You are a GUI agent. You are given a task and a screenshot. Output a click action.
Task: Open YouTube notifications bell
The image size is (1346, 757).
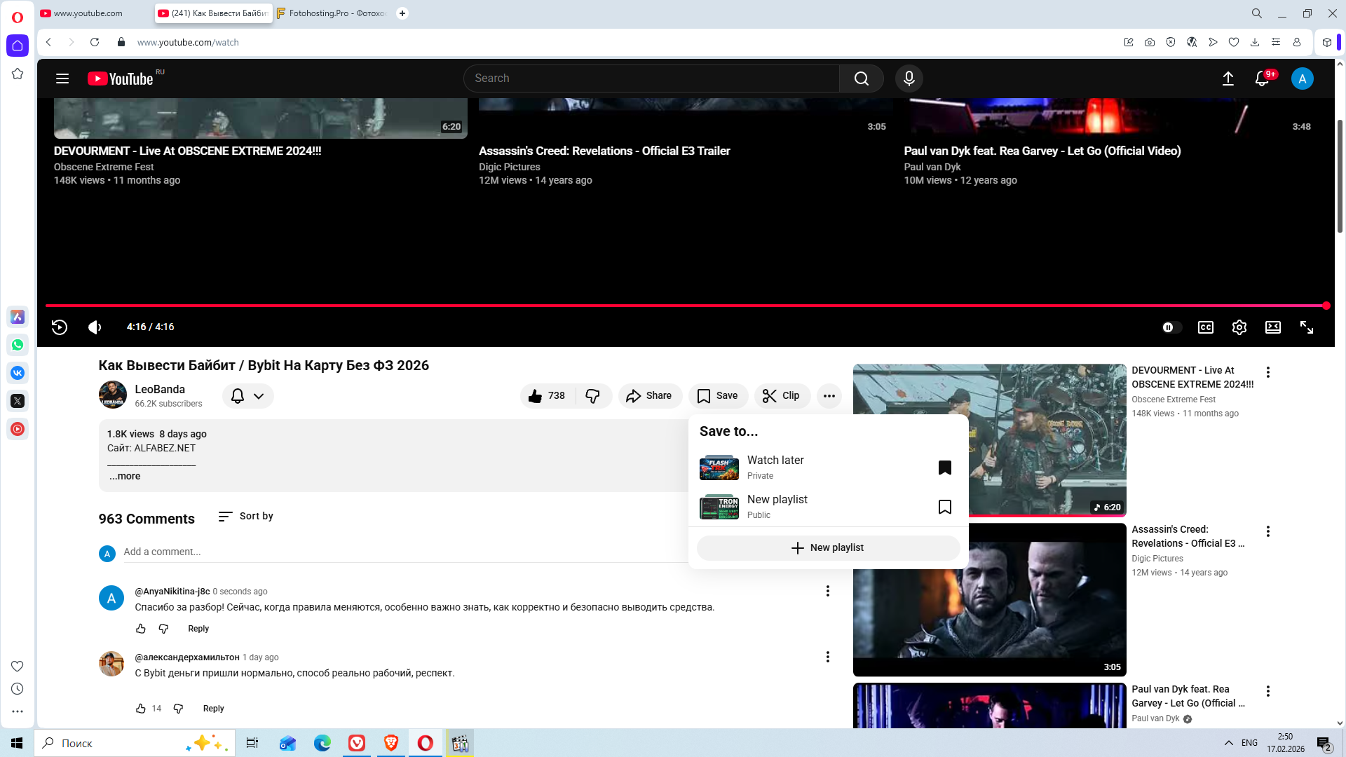click(x=1262, y=79)
